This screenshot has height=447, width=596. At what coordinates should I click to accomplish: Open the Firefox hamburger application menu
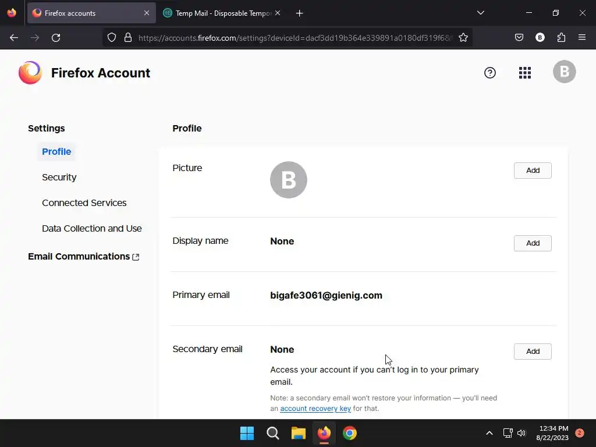point(581,38)
